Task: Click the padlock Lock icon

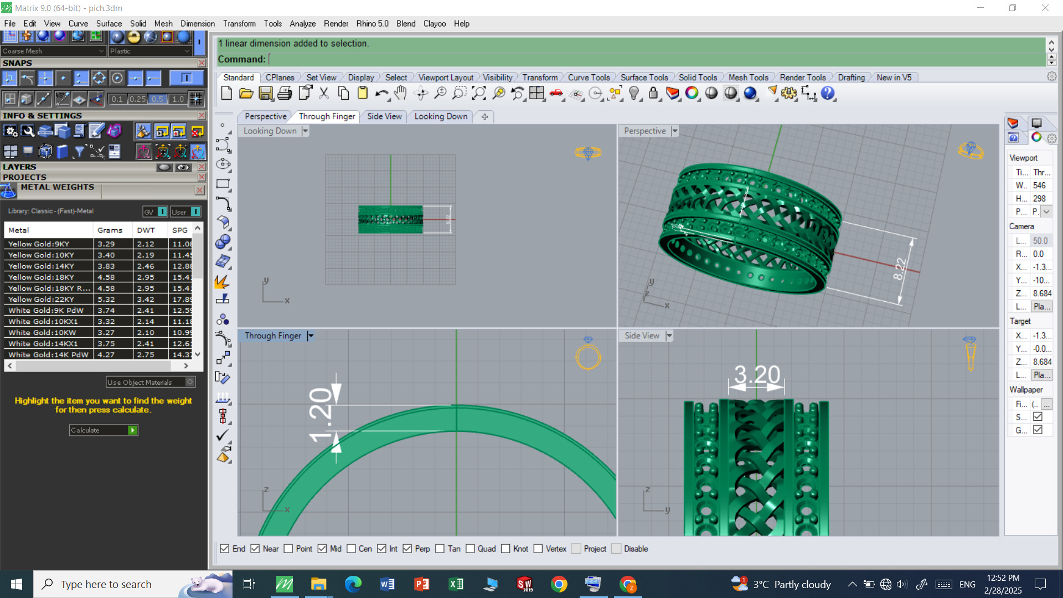Action: 653,93
